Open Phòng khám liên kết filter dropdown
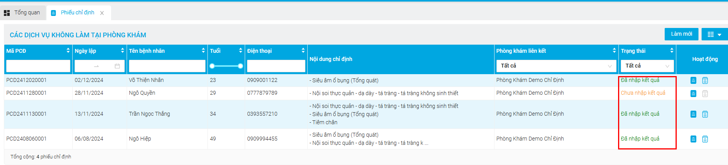 pyautogui.click(x=556, y=66)
